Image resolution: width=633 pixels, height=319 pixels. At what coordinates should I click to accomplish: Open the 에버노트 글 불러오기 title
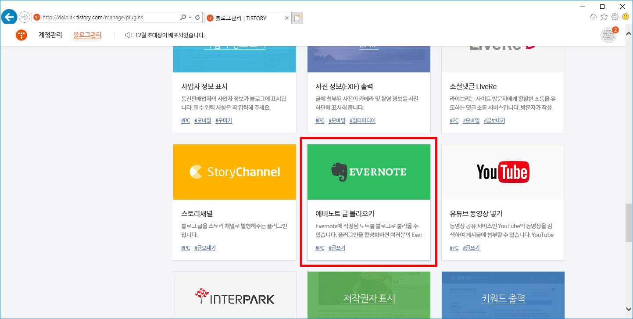click(345, 214)
